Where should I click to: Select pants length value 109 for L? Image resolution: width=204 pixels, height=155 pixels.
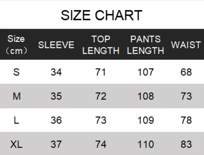146,120
